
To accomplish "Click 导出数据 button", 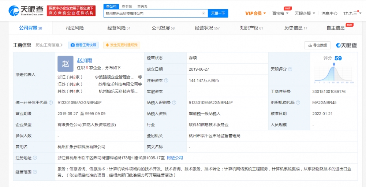I will (317, 45).
